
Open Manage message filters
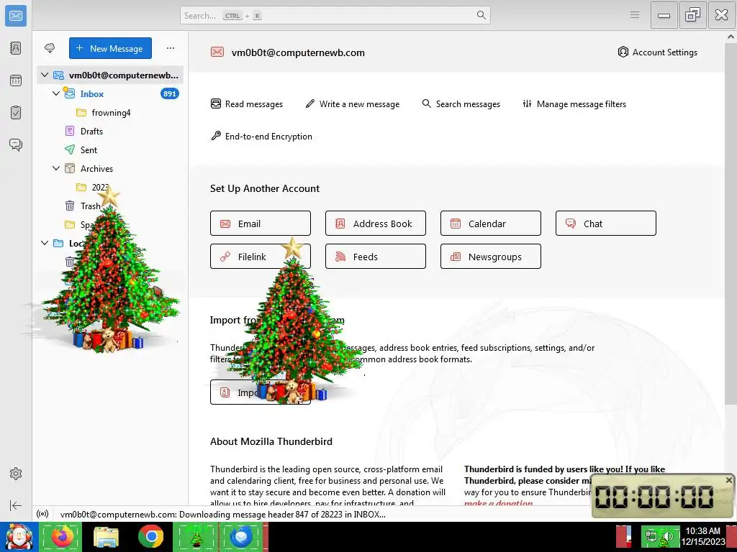pyautogui.click(x=574, y=103)
